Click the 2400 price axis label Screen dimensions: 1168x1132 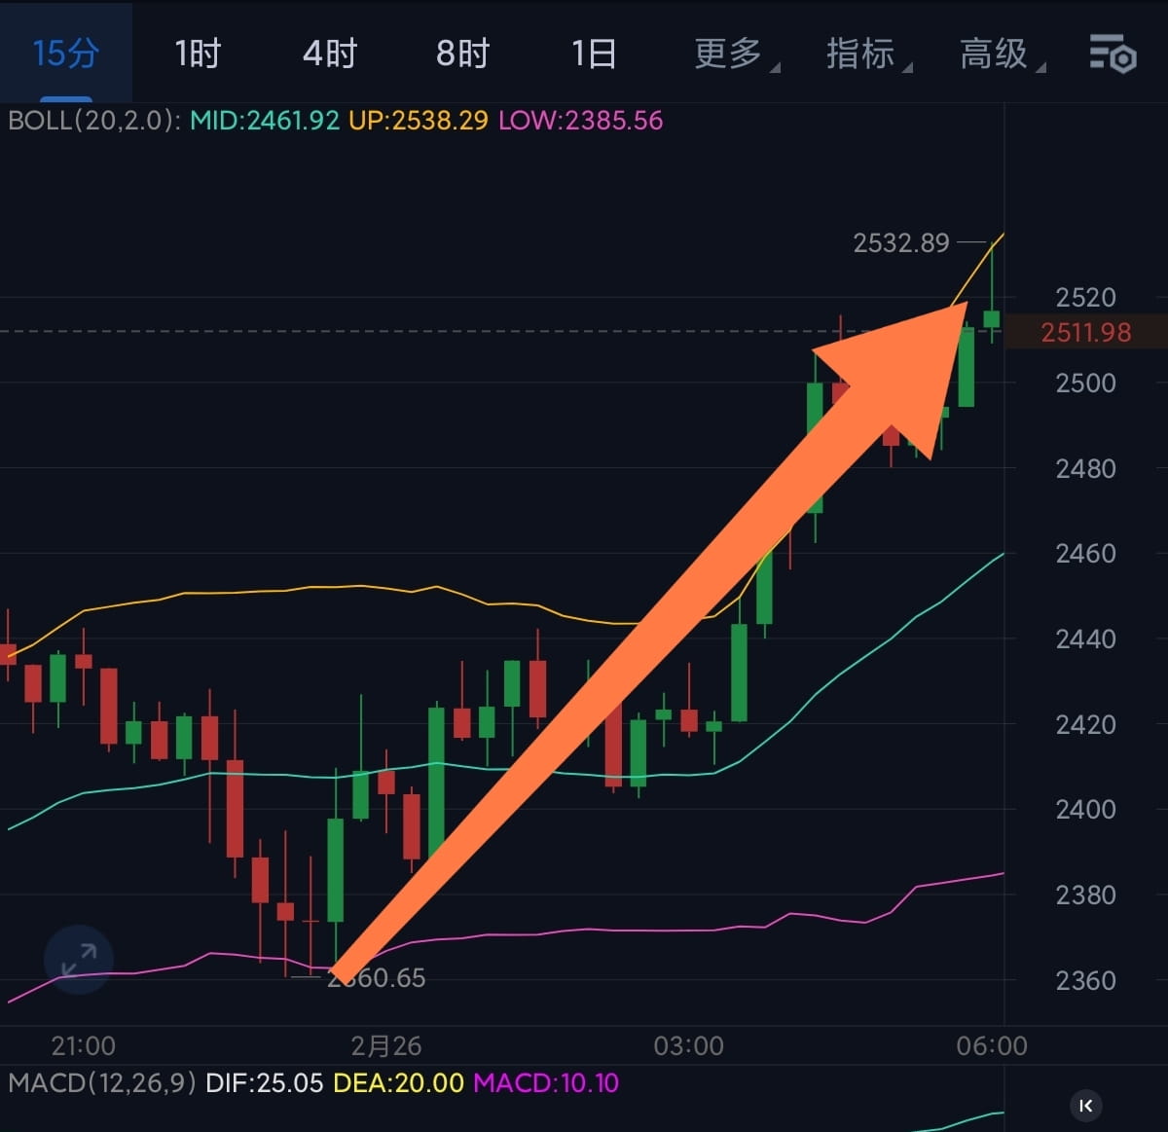(1085, 809)
